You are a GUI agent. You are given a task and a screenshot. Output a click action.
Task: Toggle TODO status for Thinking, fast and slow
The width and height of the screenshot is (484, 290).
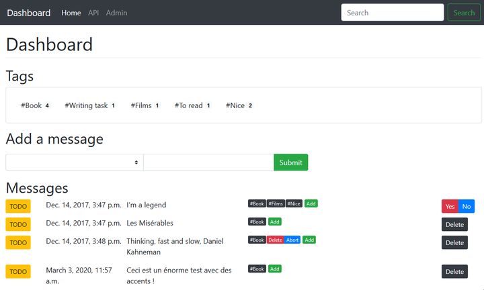point(18,242)
